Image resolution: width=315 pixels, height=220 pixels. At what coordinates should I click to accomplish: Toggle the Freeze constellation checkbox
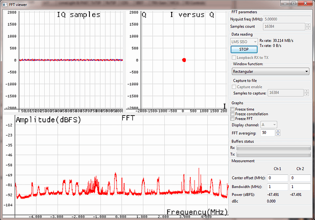point(233,114)
